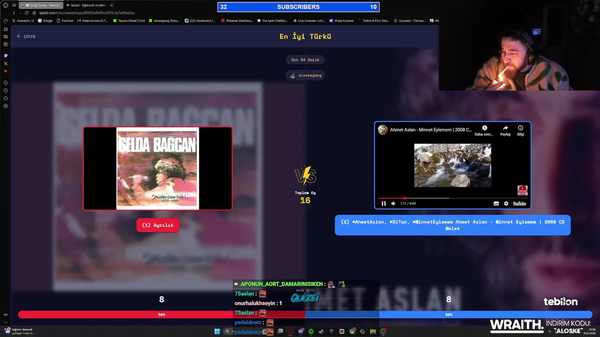Open the weather widget Yağmur duracak
Screen dimensions: 600x337
pos(20,331)
